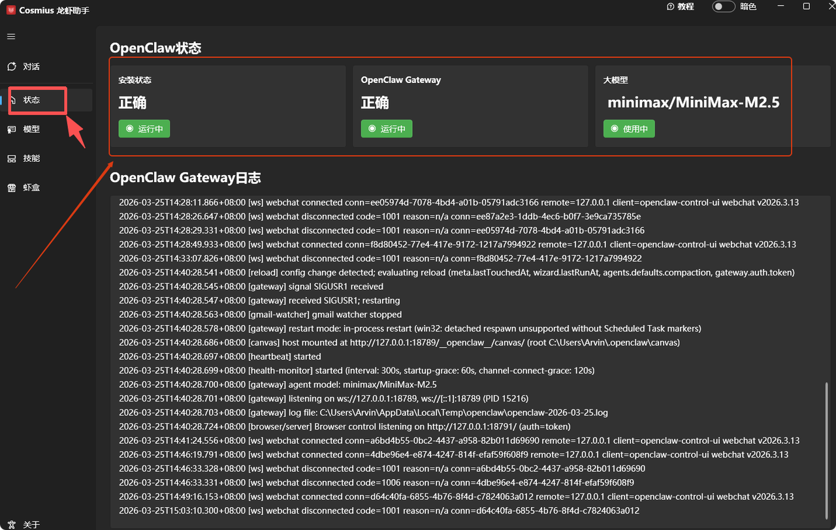The image size is (836, 530).
Task: Click the log line 'gmail watcher stopped'
Action: 260,315
